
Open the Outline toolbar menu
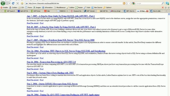(71, 7)
